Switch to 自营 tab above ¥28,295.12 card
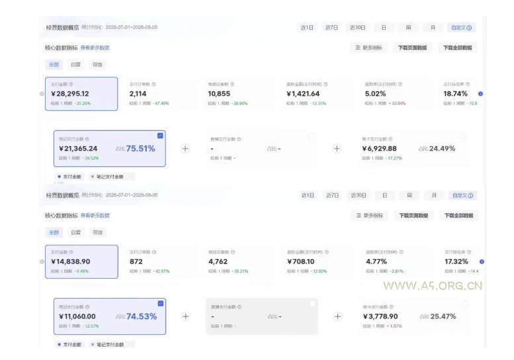The image size is (514, 360). click(x=75, y=65)
